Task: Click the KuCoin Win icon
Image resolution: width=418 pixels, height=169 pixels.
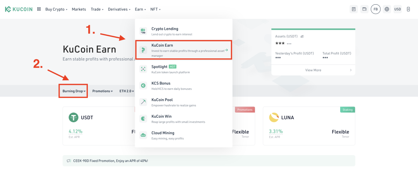Action: (x=143, y=118)
